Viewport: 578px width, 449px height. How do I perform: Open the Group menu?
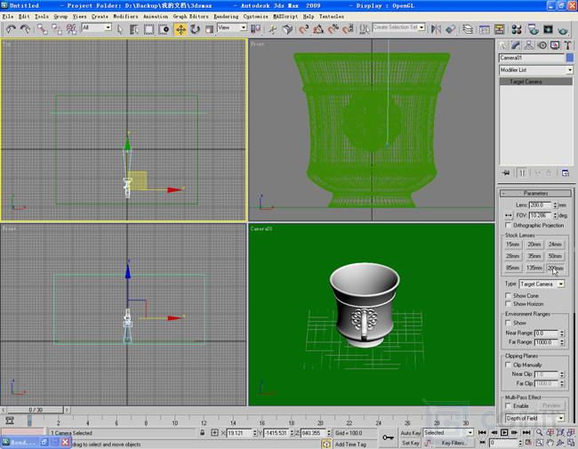60,17
